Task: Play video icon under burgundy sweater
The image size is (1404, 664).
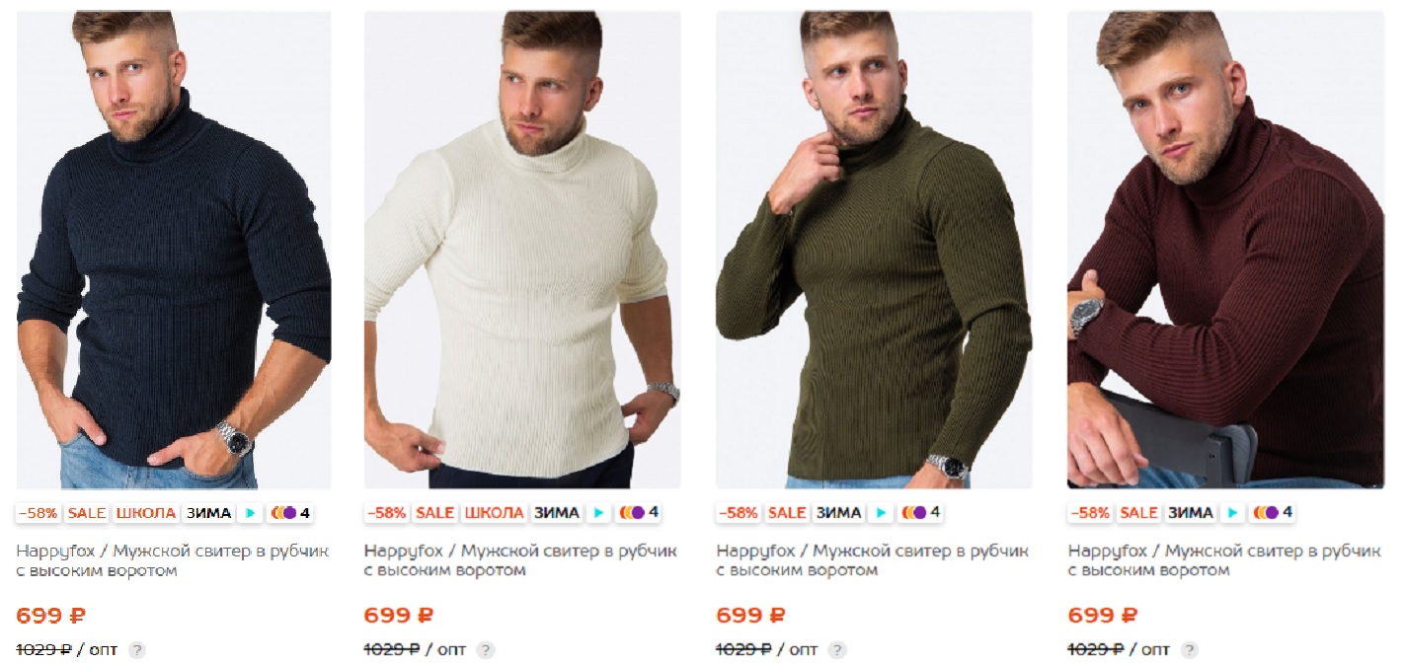Action: [x=1232, y=513]
